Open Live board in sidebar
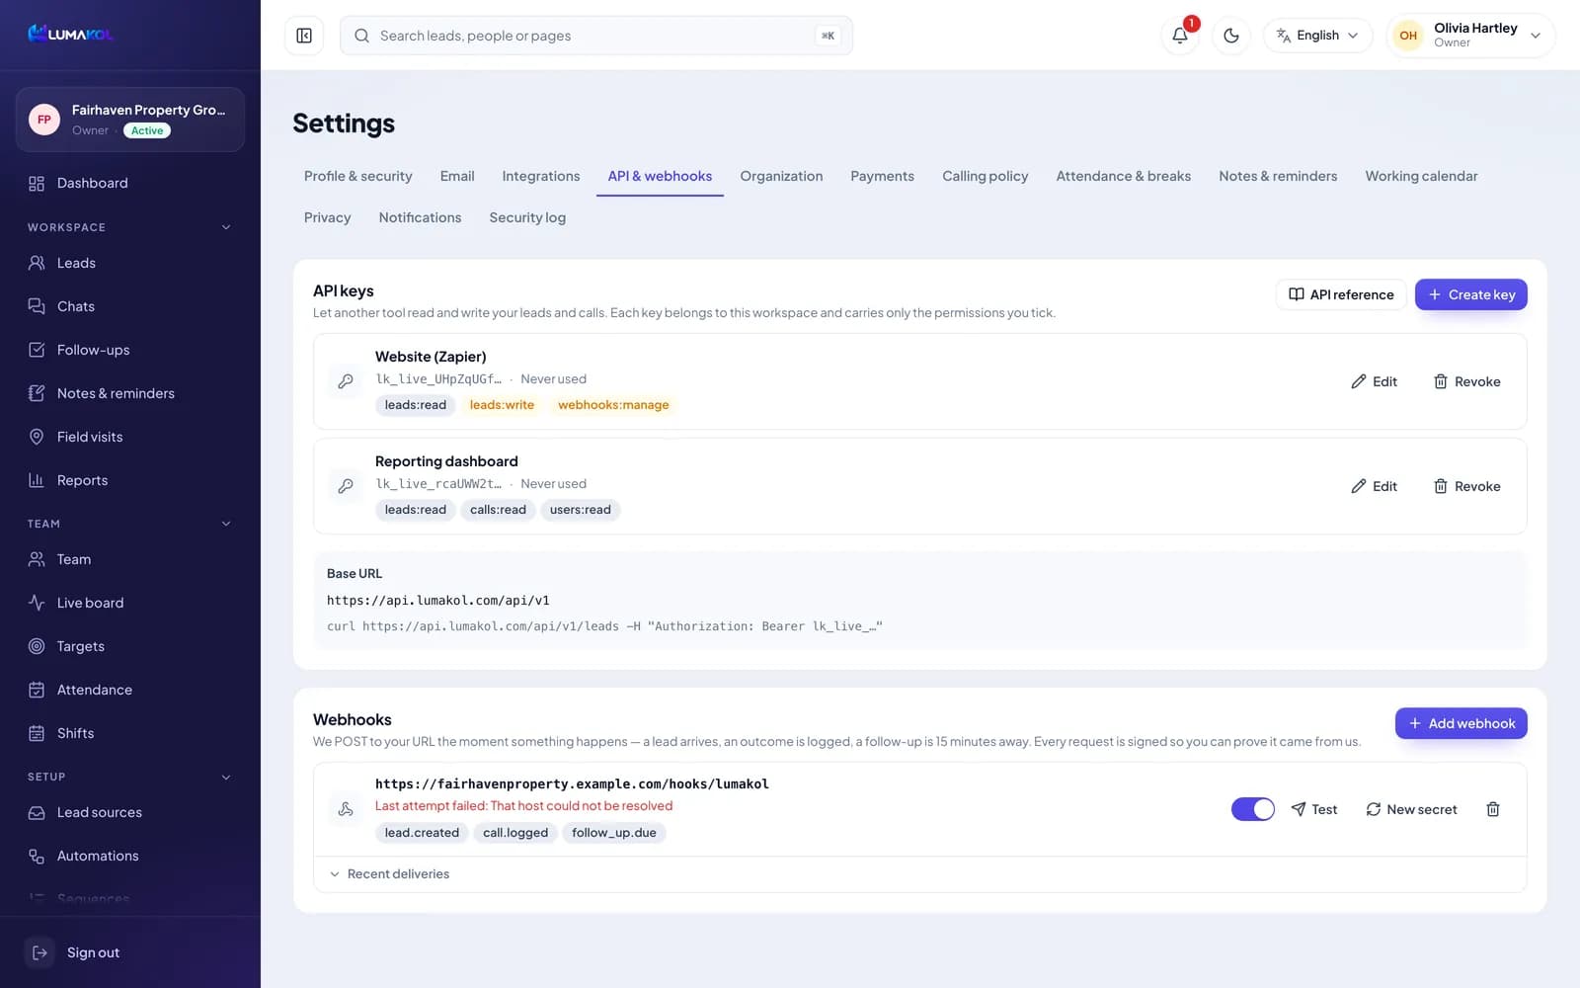Screen dimensions: 1580x988 130,603
